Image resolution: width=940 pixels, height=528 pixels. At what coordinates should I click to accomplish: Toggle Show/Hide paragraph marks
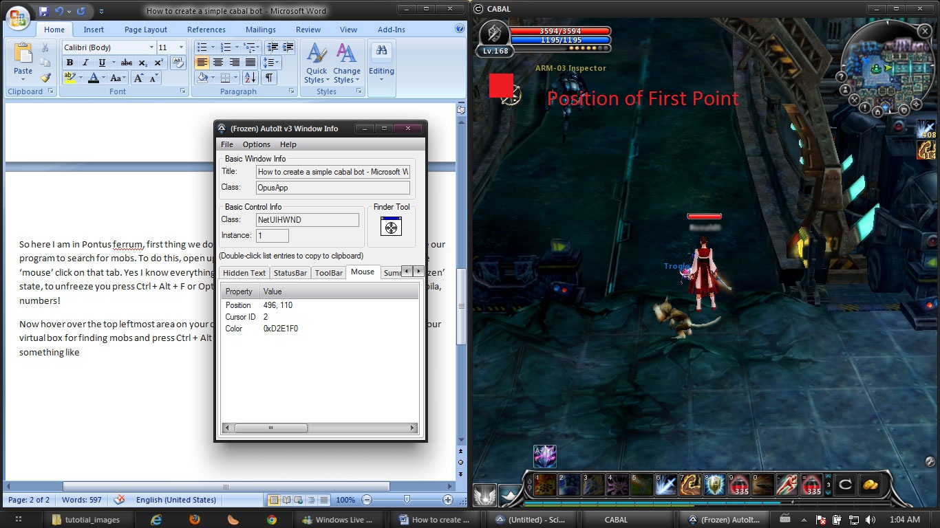tap(269, 78)
